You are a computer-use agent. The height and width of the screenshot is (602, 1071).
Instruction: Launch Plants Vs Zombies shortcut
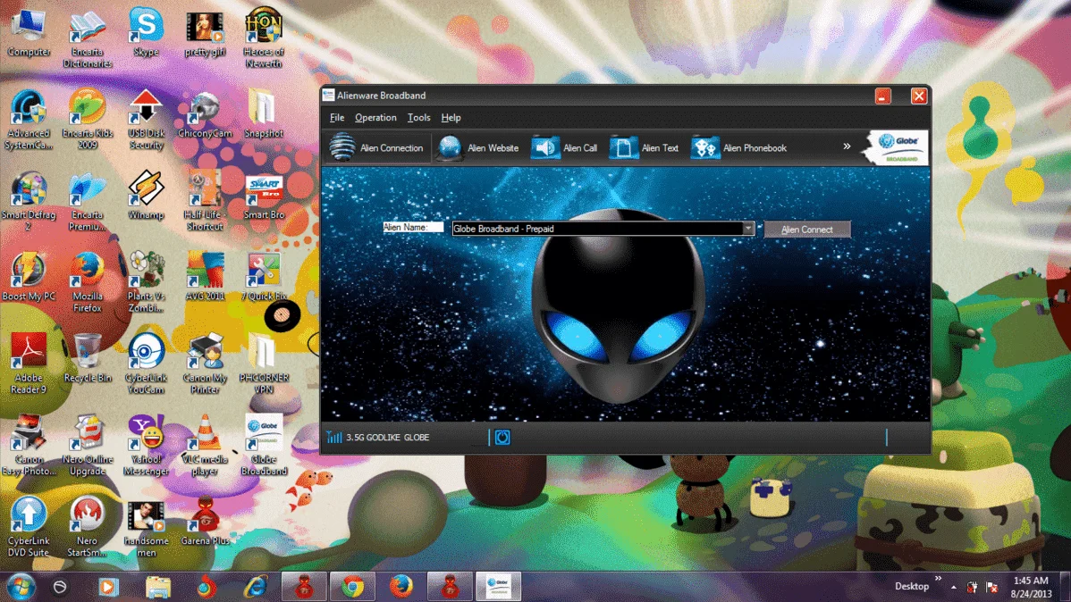pos(147,282)
